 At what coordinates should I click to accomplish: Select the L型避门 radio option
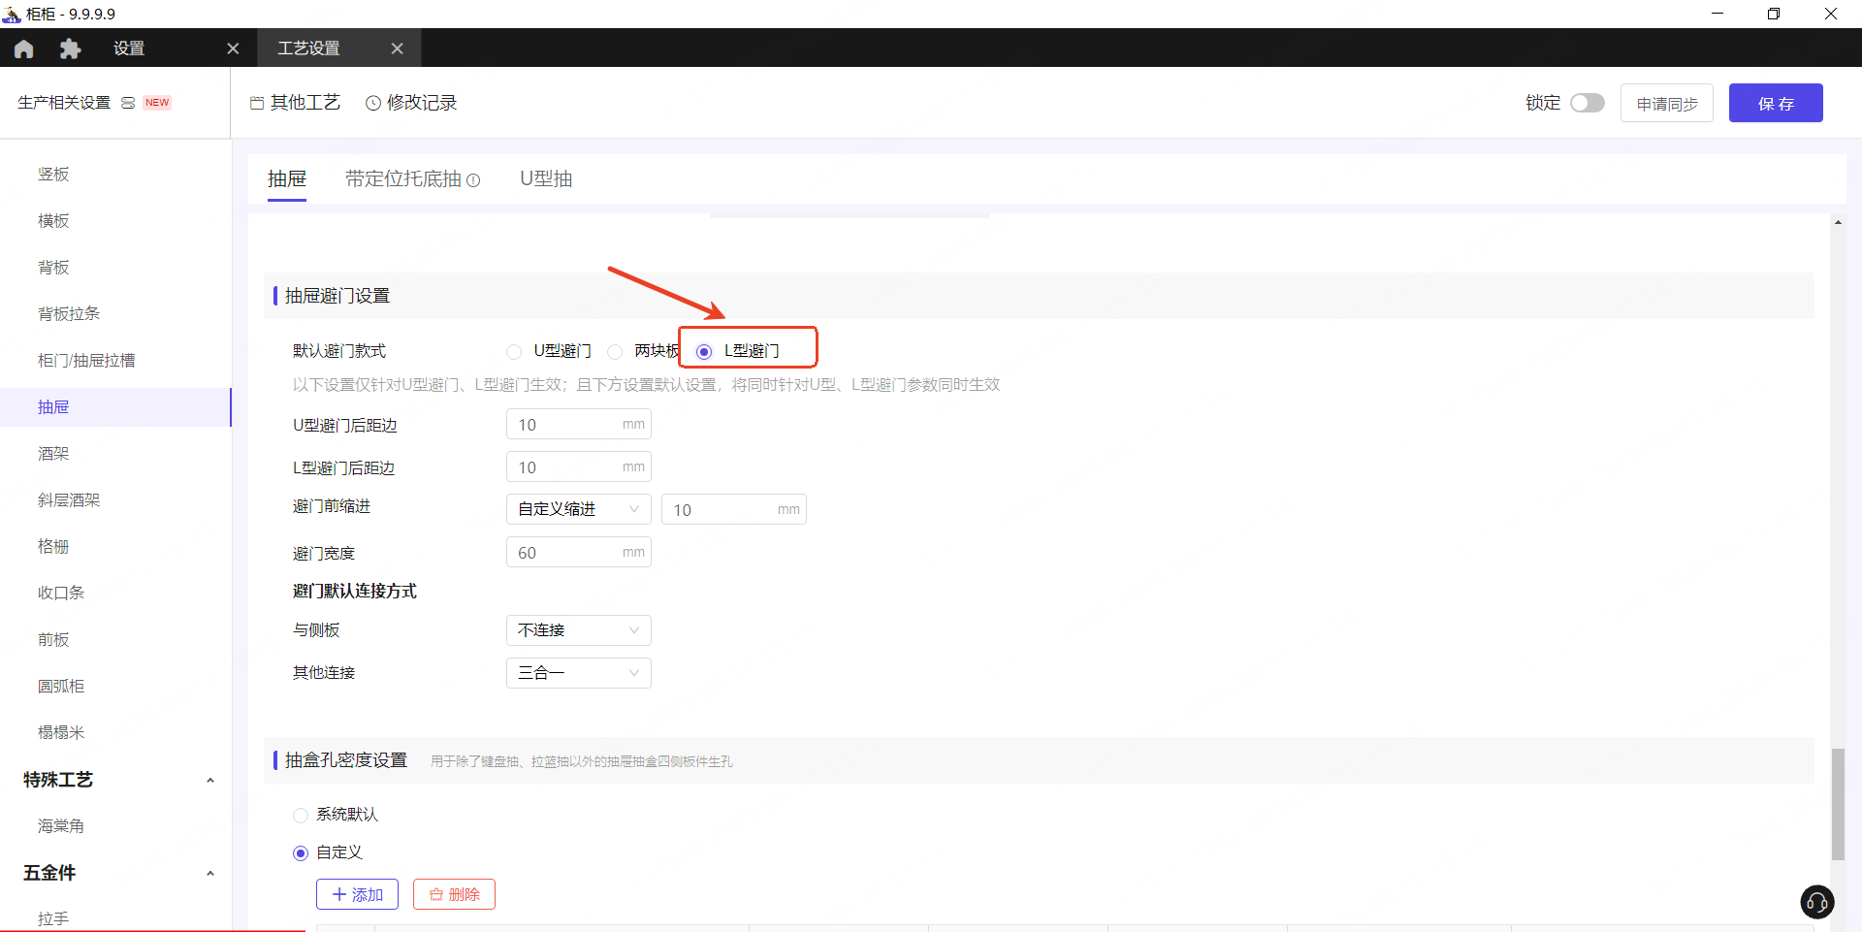tap(704, 351)
